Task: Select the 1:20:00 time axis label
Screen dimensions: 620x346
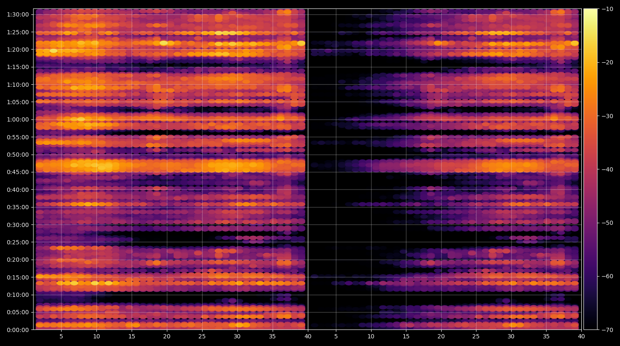Action: (18, 50)
